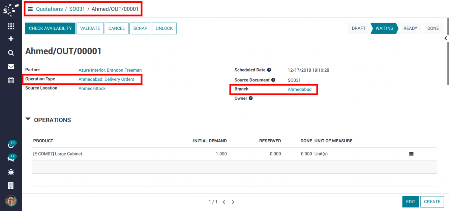Open SO031 in the breadcrumb
449x211 pixels.
click(77, 9)
